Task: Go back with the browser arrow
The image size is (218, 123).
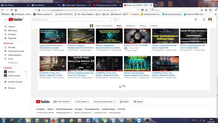Action: point(3,10)
